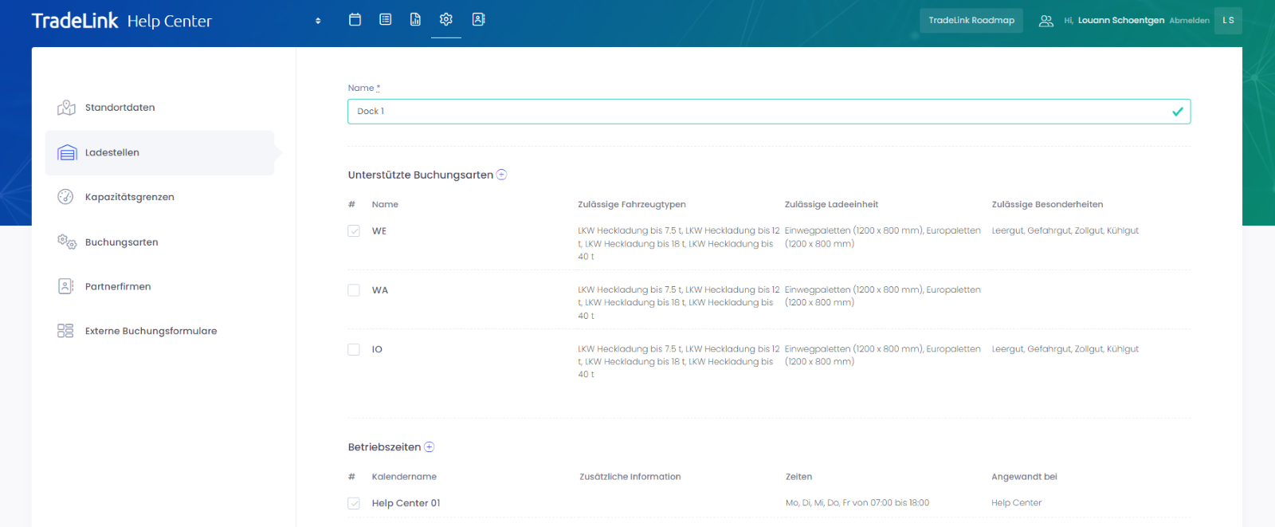Click the TradeLink logo
Viewport: 1275px width, 527px height.
point(75,21)
